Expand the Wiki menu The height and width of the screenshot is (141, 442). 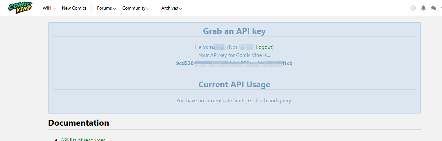pyautogui.click(x=49, y=8)
